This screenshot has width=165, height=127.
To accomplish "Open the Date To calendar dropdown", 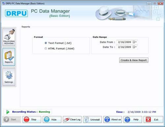I will tap(135, 47).
